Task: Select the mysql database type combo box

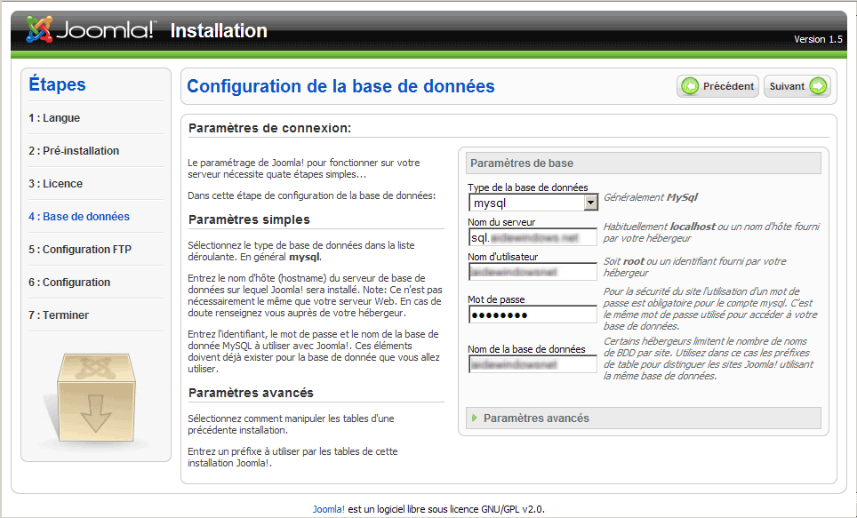Action: click(533, 203)
